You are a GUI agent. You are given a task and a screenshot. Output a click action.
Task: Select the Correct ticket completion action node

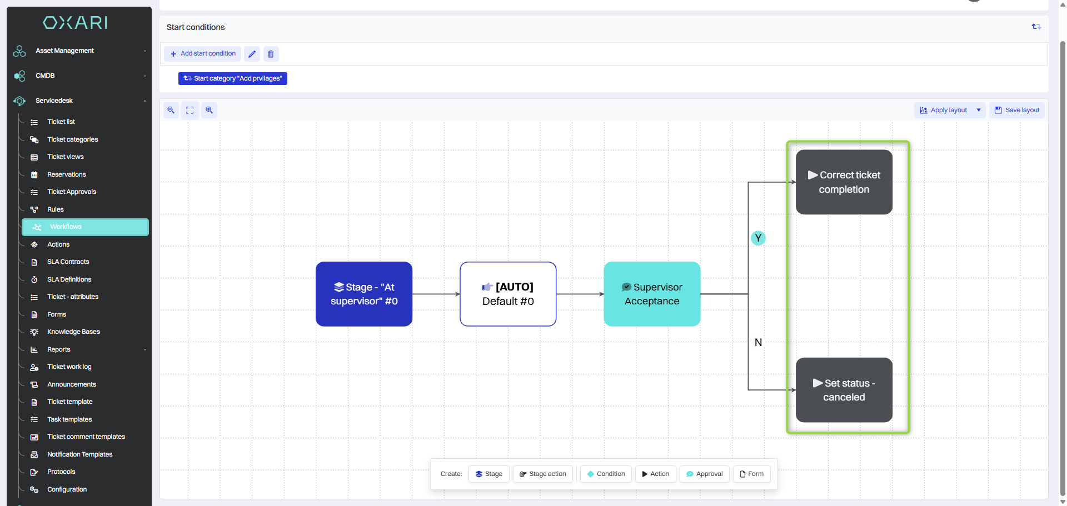[844, 182]
